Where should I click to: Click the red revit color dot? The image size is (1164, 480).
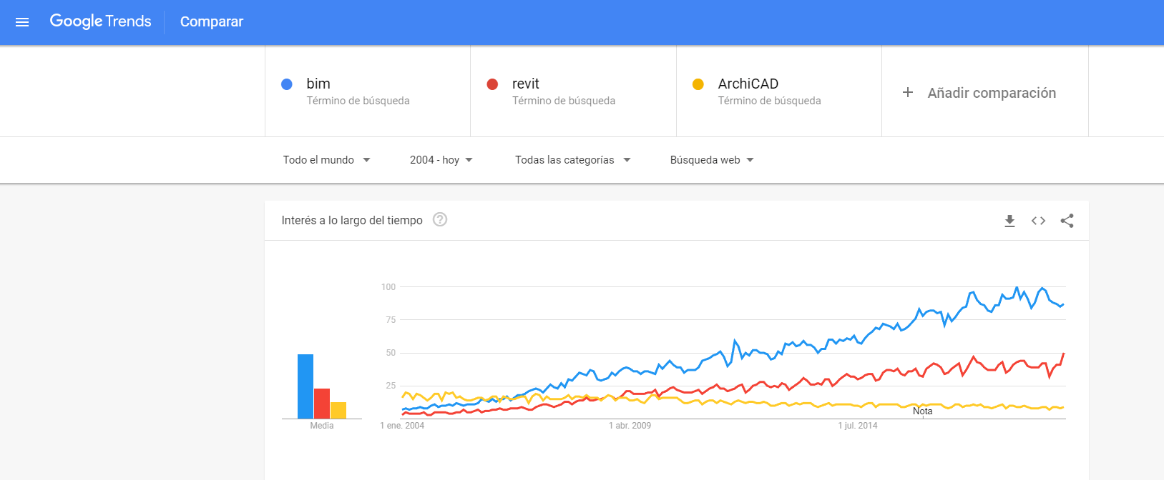pyautogui.click(x=492, y=84)
